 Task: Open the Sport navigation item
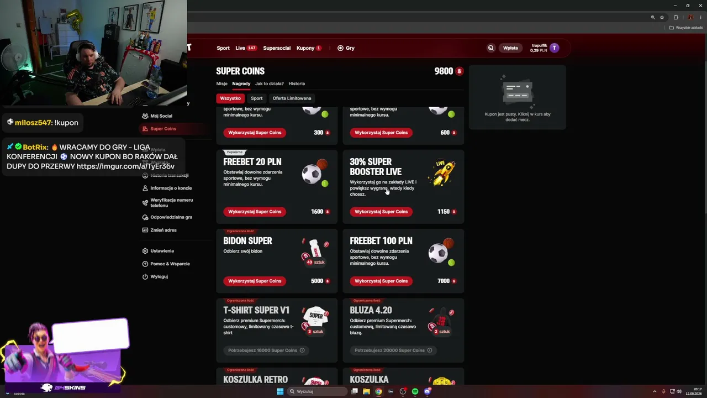tap(223, 48)
